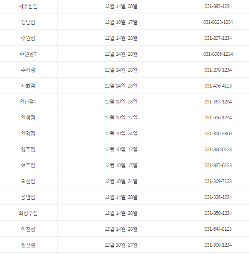
Task: Click the 서수원점 store name
Action: coord(28,6)
